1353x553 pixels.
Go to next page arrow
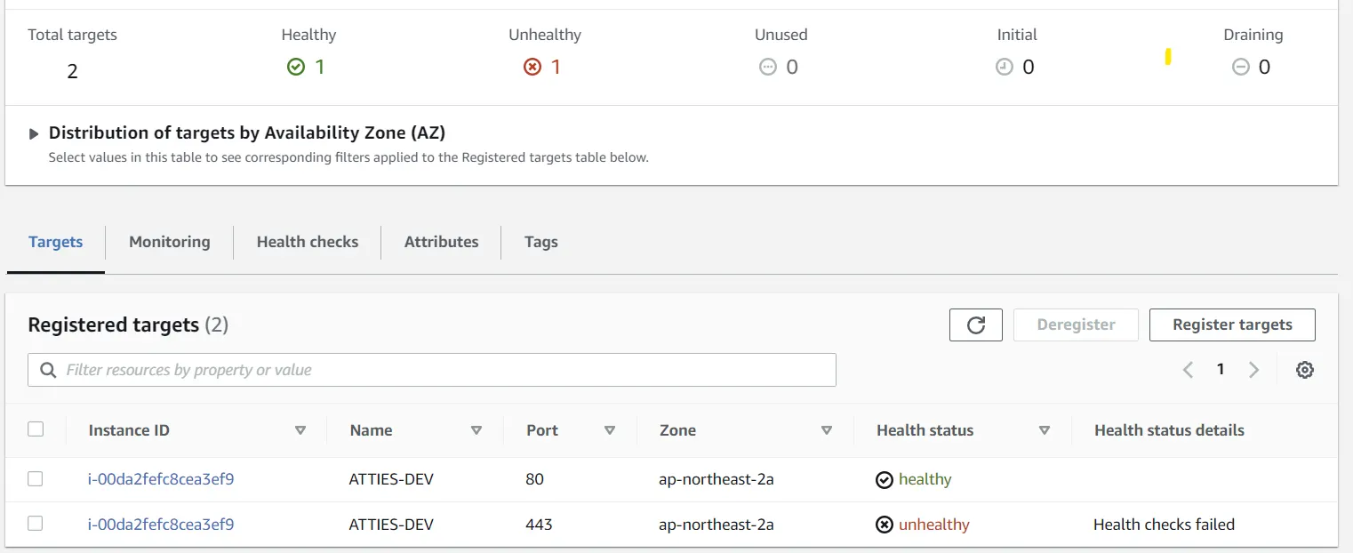tap(1253, 370)
